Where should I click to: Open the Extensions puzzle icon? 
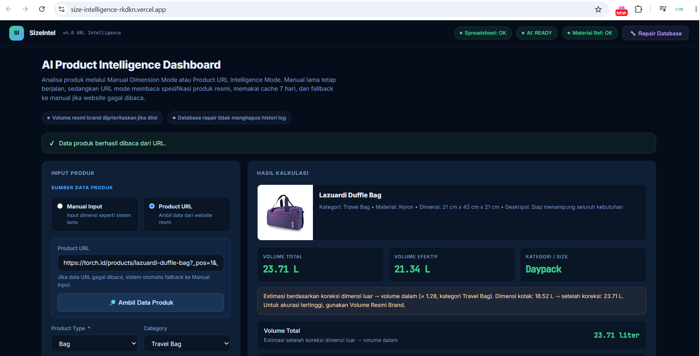coord(638,9)
